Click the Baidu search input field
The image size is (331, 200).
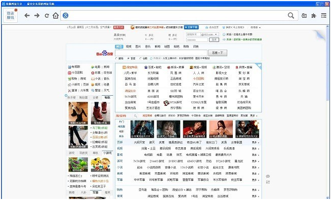pyautogui.click(x=161, y=53)
